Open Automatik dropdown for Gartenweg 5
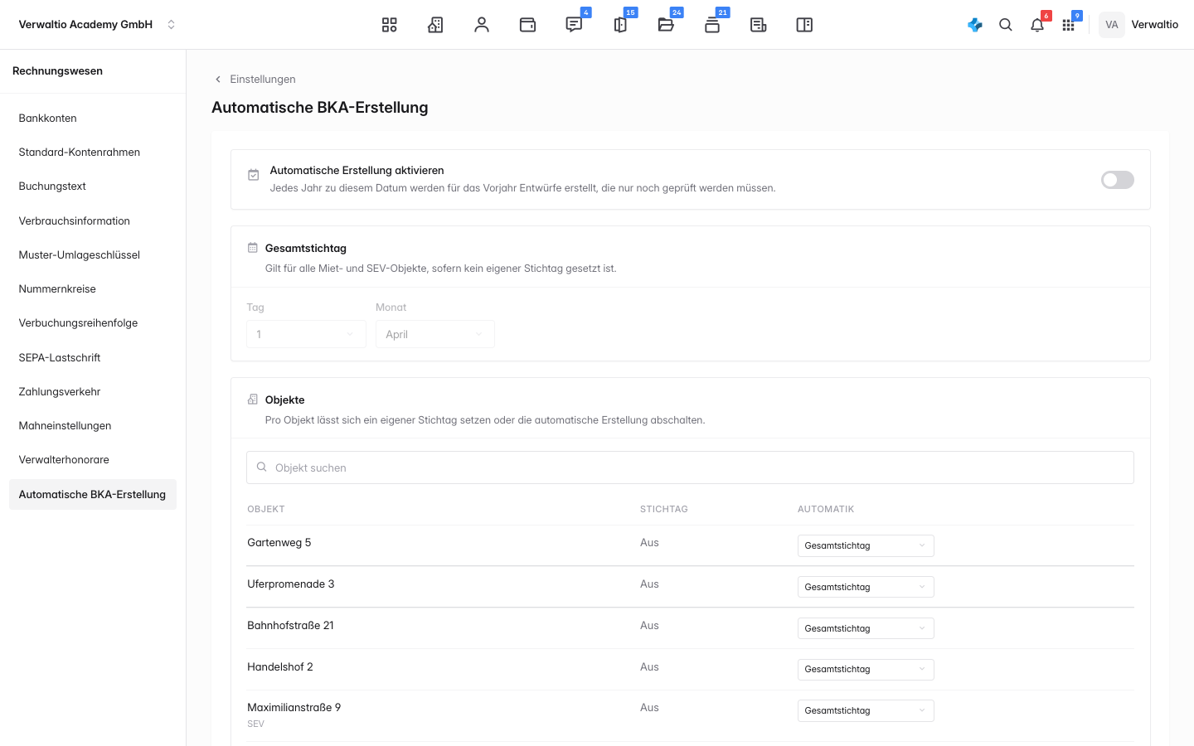 (866, 545)
